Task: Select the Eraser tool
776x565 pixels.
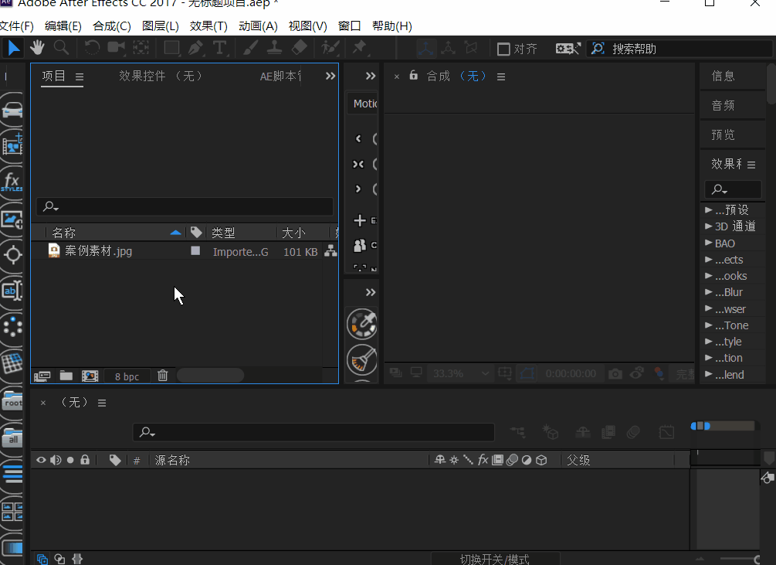Action: click(299, 48)
